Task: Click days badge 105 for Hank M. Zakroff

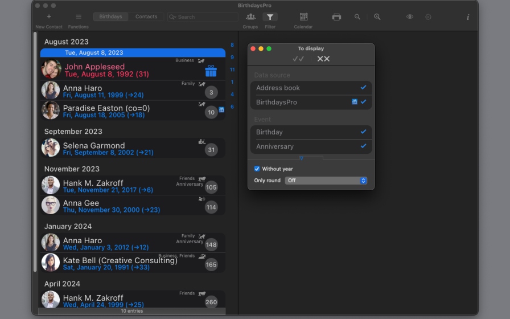Action: [x=211, y=187]
